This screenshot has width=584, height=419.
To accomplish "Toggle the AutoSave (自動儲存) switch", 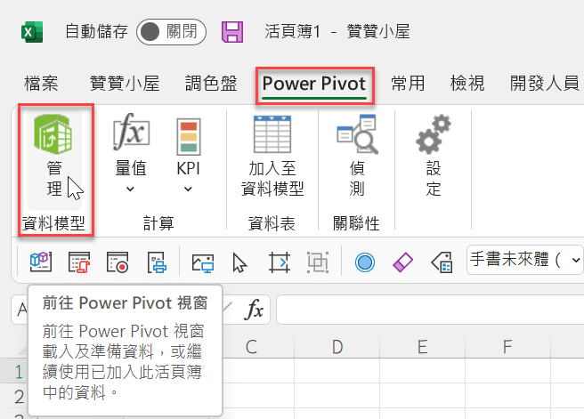I will coord(171,32).
